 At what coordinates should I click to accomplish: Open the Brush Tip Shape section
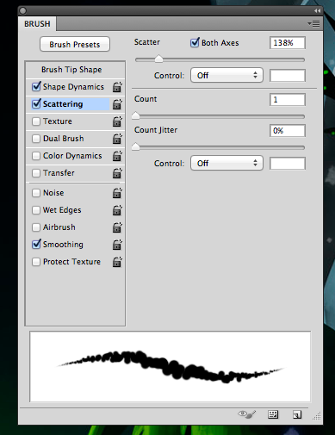point(71,70)
